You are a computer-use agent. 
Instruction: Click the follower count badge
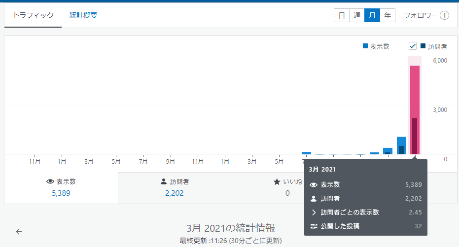(444, 15)
